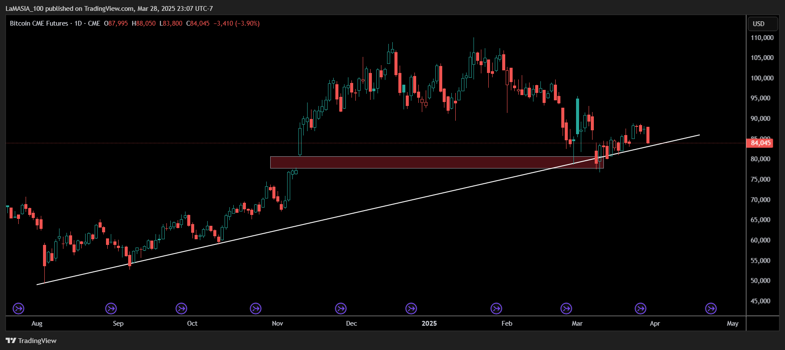This screenshot has width=785, height=350.
Task: Click the Bitcoin CME Futures symbol title
Action: click(39, 23)
